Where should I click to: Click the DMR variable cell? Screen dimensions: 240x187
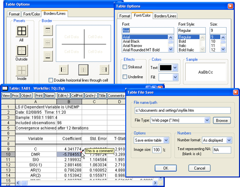click(x=36, y=154)
